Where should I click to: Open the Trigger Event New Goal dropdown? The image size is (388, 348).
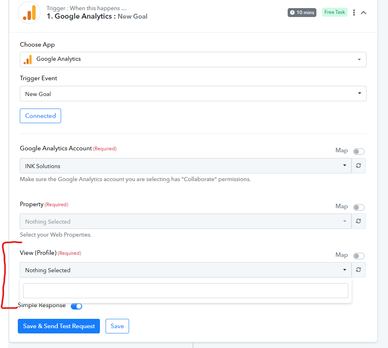pos(193,94)
